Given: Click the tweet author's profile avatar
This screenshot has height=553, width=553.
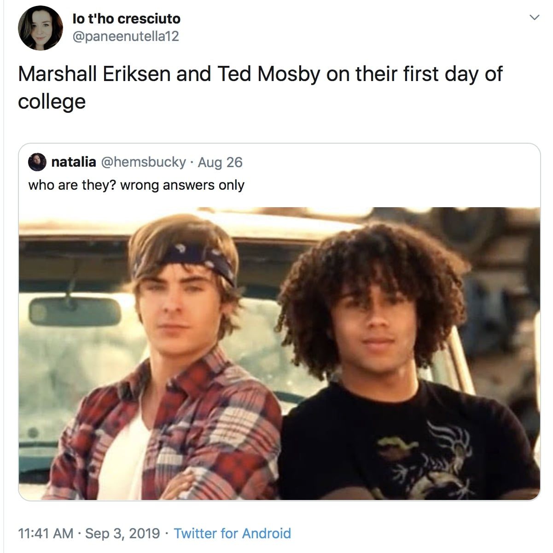Looking at the screenshot, I should pos(41,28).
